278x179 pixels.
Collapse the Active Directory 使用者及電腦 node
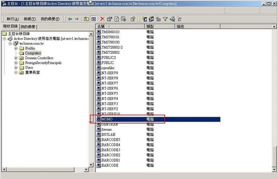click(x=5, y=38)
